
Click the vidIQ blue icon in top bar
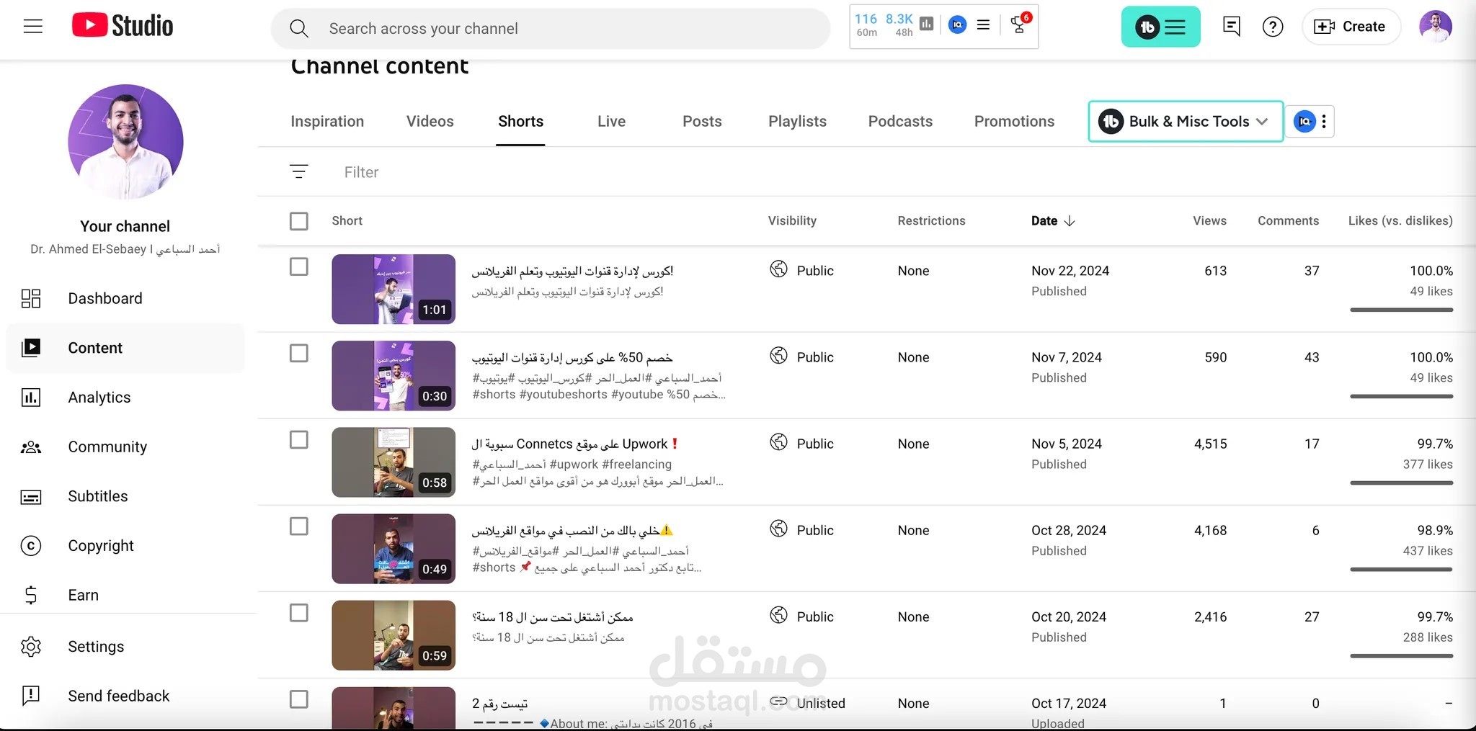(x=957, y=24)
